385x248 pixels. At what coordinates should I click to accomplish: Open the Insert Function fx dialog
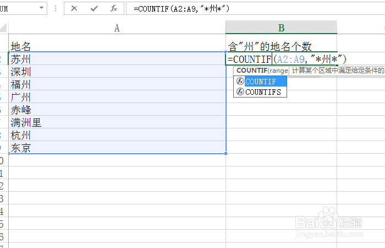(114, 8)
